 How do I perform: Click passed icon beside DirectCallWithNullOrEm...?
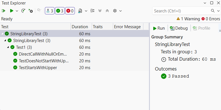(15, 54)
